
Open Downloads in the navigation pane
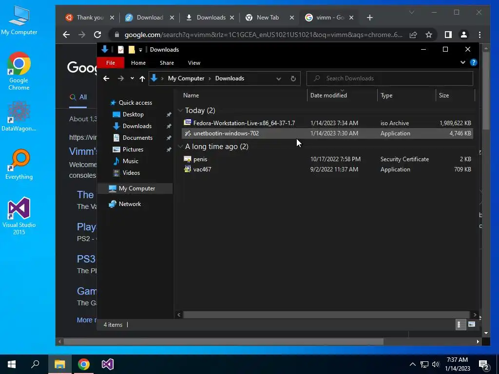click(137, 126)
